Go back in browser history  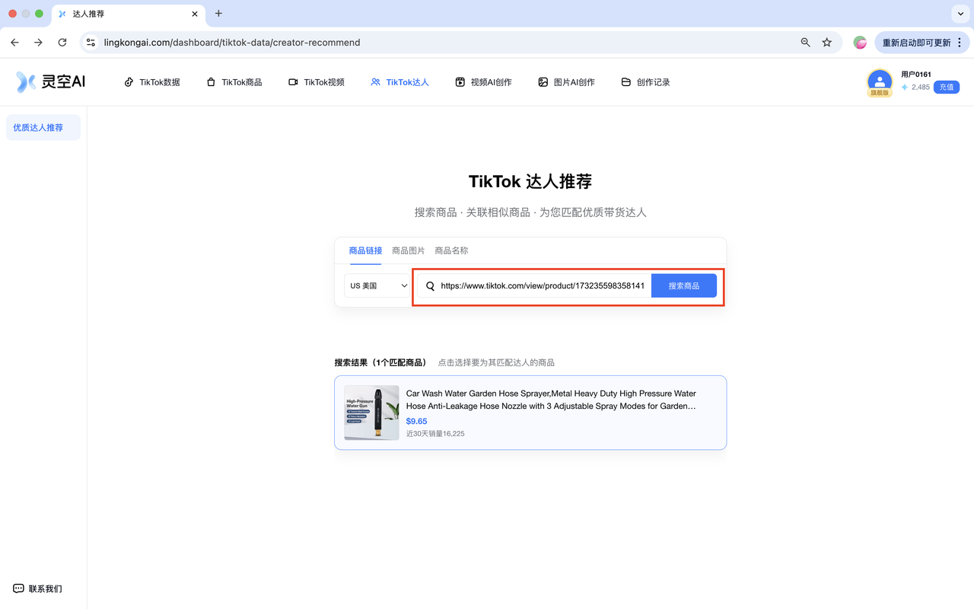point(14,43)
